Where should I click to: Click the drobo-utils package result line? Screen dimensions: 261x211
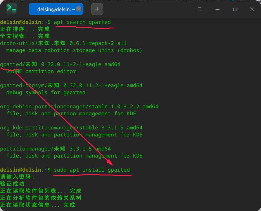tap(63, 43)
